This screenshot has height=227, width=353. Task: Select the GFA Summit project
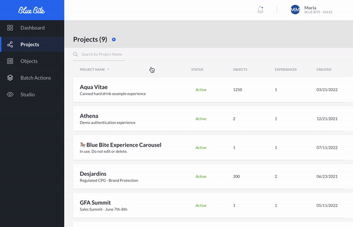(209, 205)
